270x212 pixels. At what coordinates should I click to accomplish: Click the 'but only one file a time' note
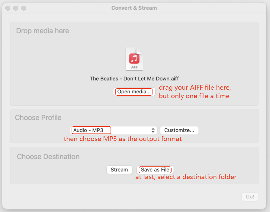click(194, 96)
